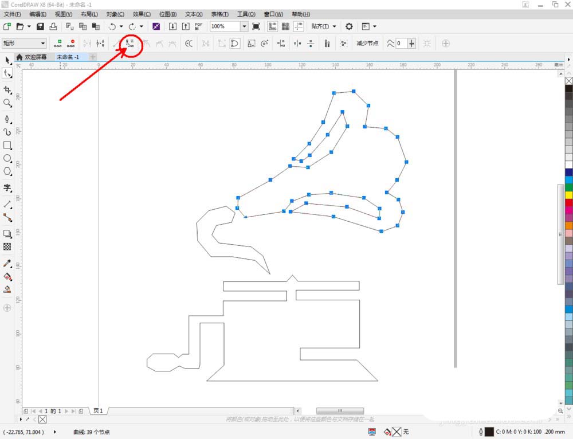
Task: Expand the Undo history dropdown arrow
Action: click(x=121, y=26)
